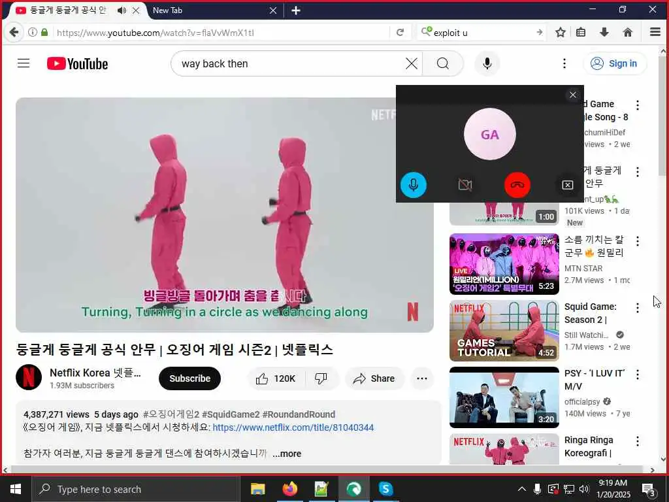Open the bookmarks list icon
This screenshot has height=502, width=669.
point(581,33)
